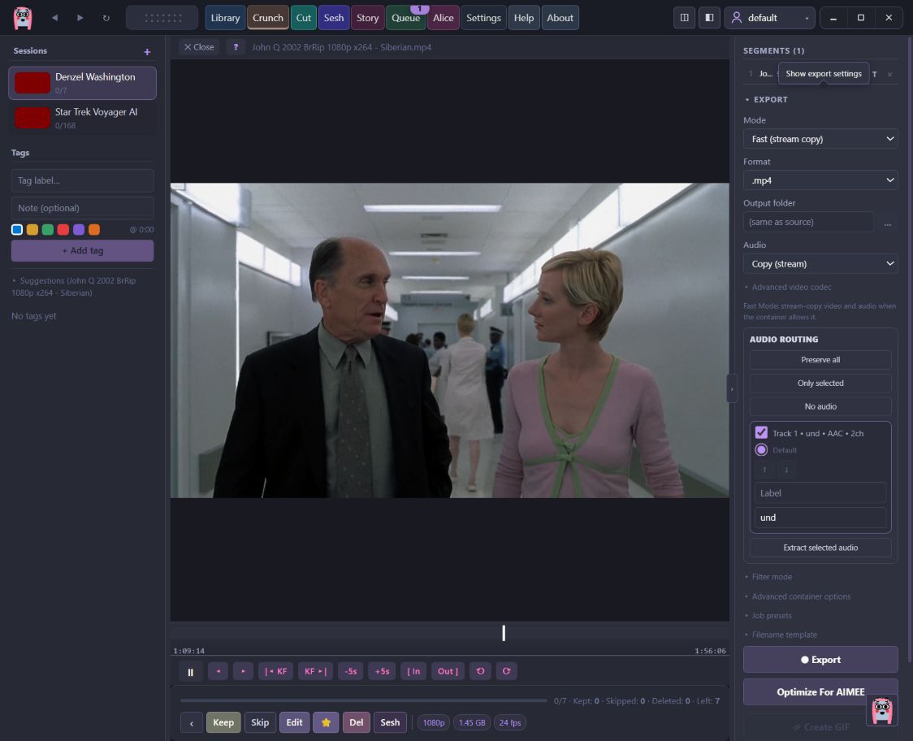This screenshot has width=913, height=741.
Task: Open the Format dropdown .mp4
Action: point(820,180)
